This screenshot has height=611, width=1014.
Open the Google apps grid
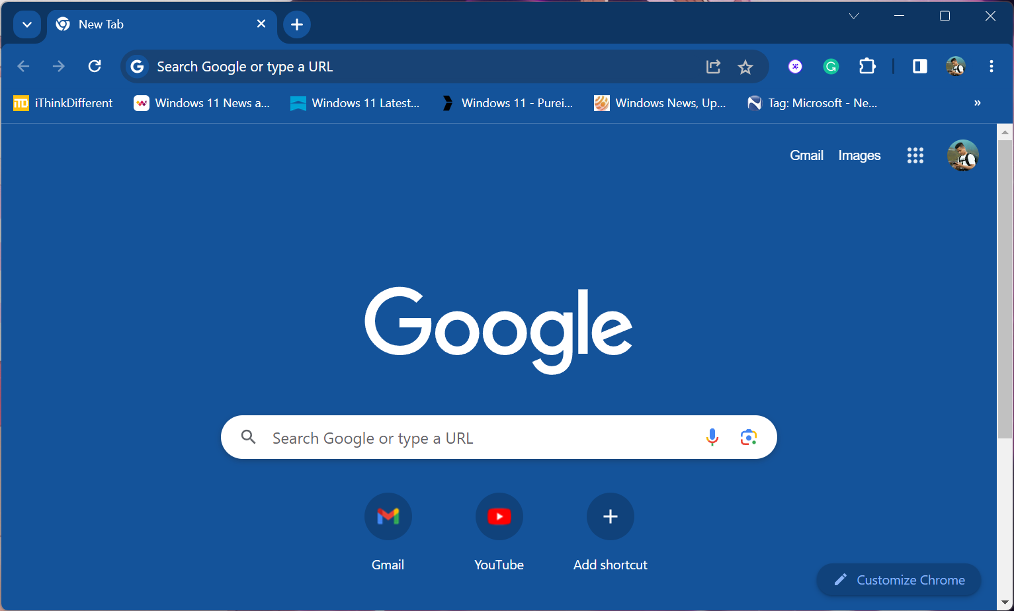pos(915,155)
